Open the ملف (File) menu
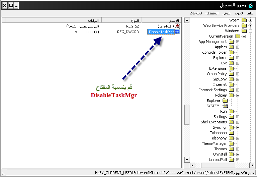This screenshot has height=177, width=257. point(250,13)
